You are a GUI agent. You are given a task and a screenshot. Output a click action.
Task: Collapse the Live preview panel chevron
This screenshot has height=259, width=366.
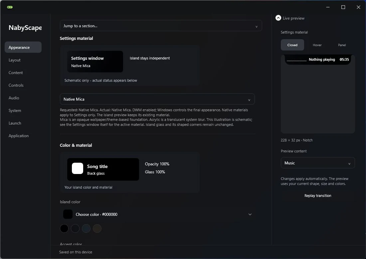pyautogui.click(x=278, y=18)
